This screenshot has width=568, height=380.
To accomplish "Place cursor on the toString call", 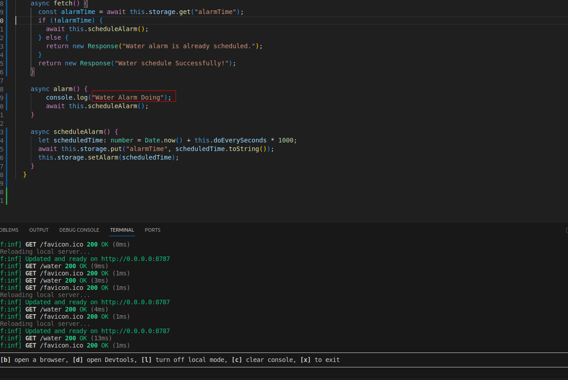I will point(244,149).
